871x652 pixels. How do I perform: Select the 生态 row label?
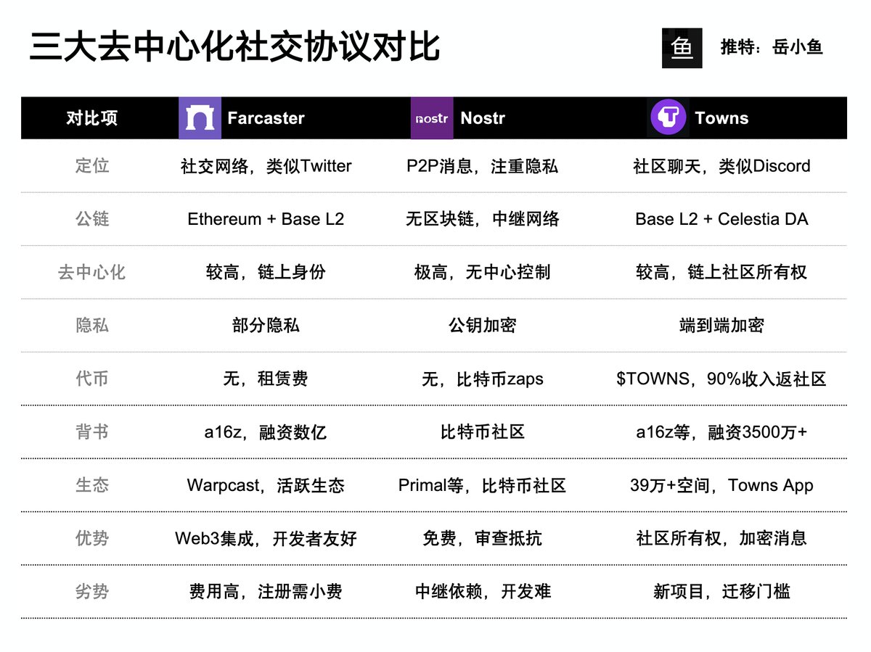[x=92, y=485]
